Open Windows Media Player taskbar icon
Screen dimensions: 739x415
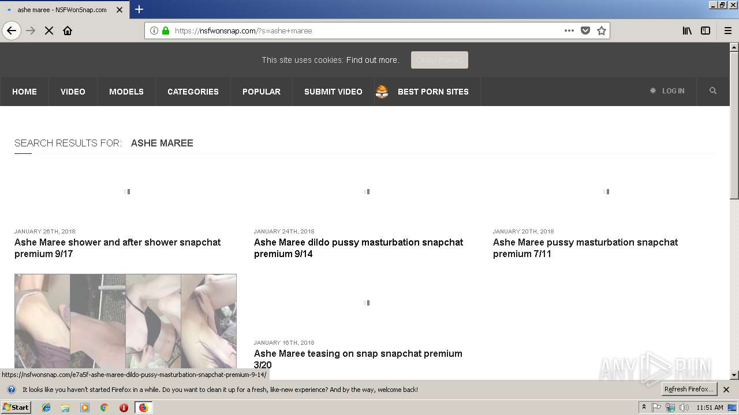point(85,408)
